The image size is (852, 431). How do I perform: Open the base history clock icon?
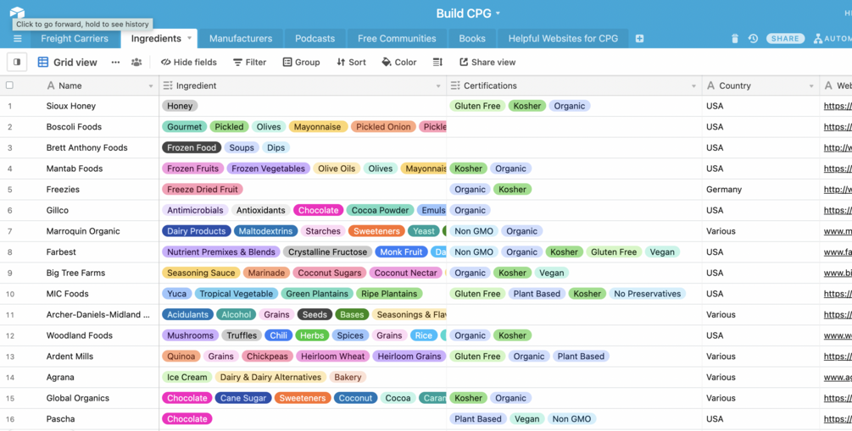753,39
